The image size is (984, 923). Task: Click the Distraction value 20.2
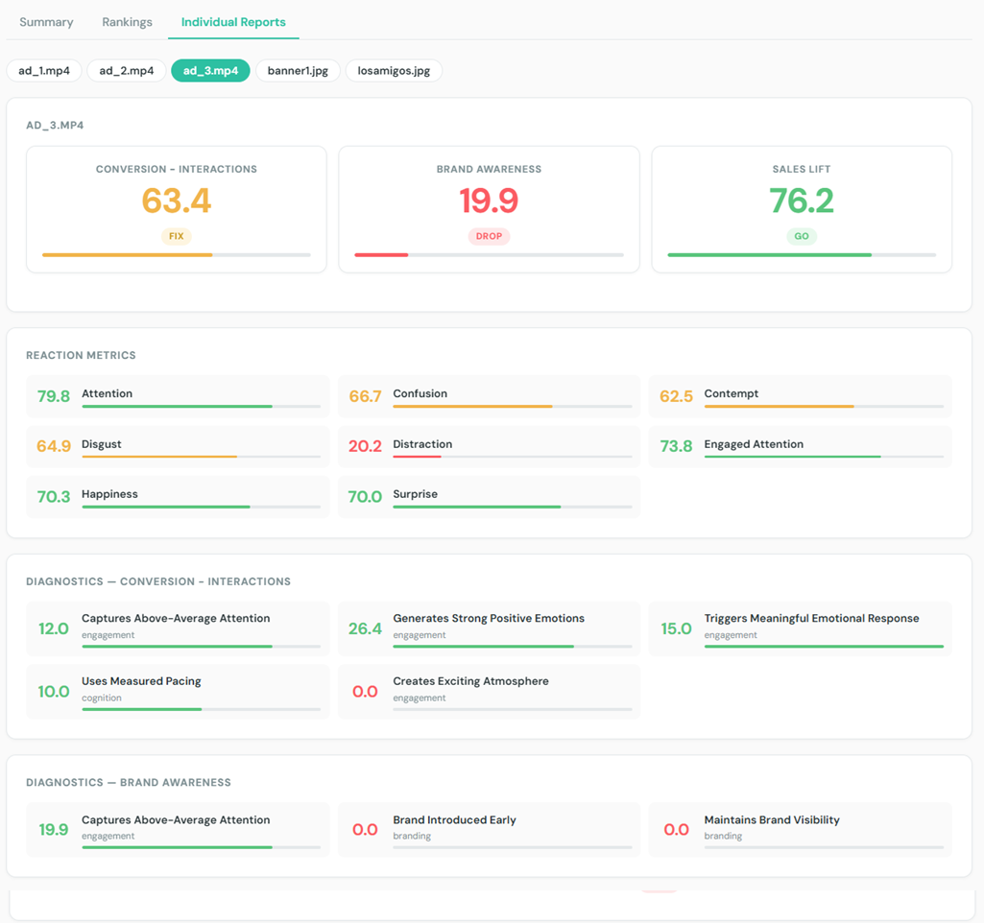click(365, 446)
